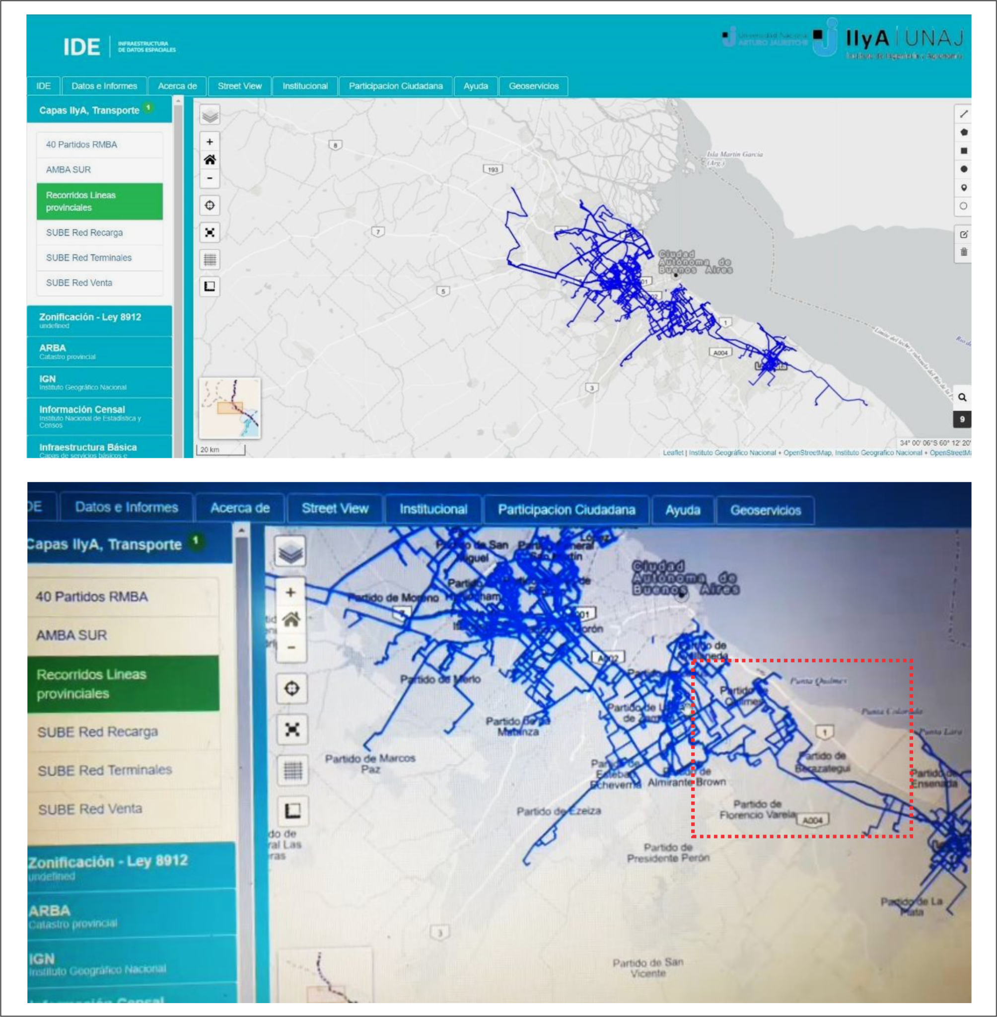Image resolution: width=997 pixels, height=1017 pixels.
Task: Click the corner-square icon below grid, lower photo
Action: [x=293, y=810]
